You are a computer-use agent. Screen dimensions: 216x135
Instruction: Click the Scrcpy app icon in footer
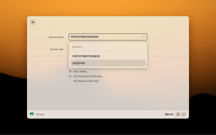[32, 114]
